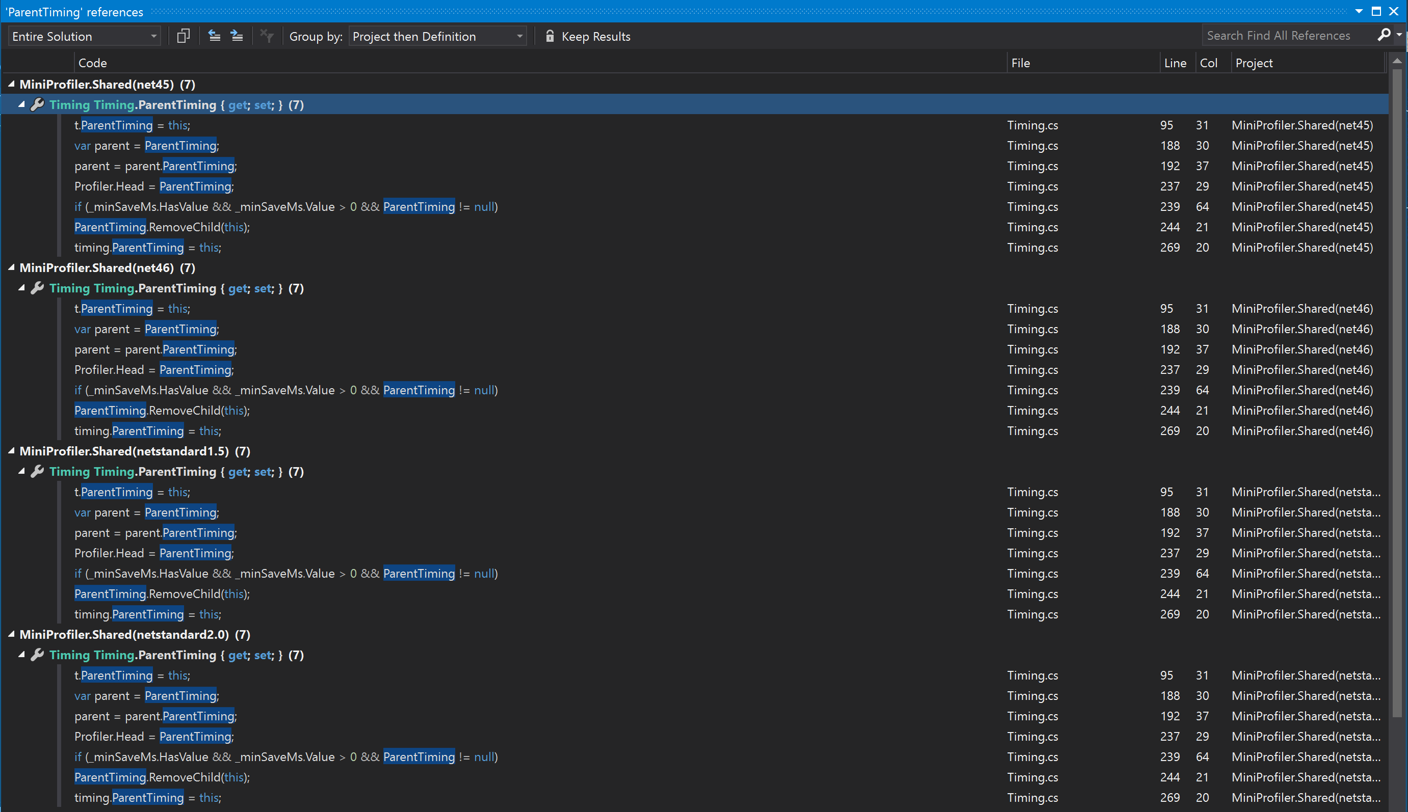Toggle the Keep Results option
The width and height of the screenshot is (1408, 812).
point(595,36)
